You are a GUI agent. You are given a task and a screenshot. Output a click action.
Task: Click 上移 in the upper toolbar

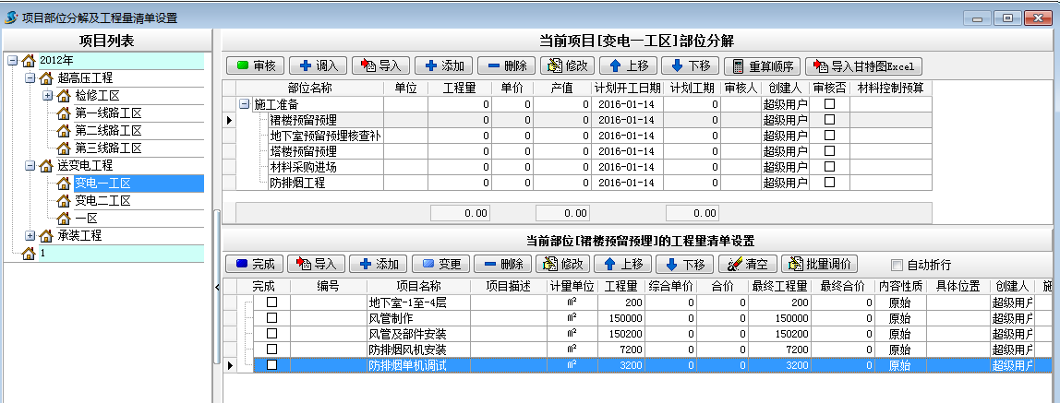click(627, 65)
